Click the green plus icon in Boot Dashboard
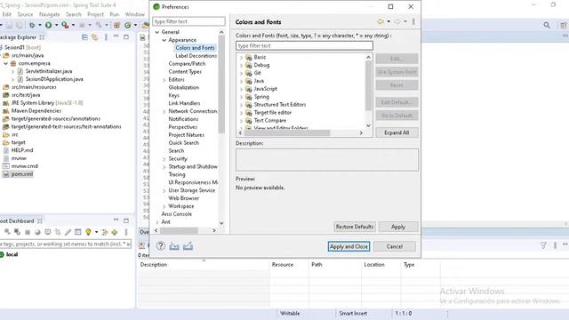Screen dimensions: 569x320 tap(115, 232)
